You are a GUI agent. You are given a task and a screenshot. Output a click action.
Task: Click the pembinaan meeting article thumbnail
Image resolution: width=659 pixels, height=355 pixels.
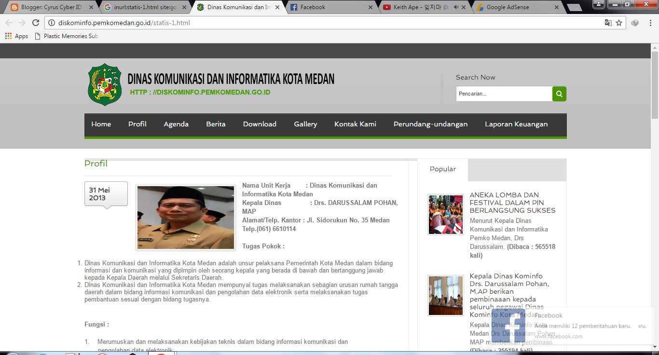pyautogui.click(x=445, y=296)
